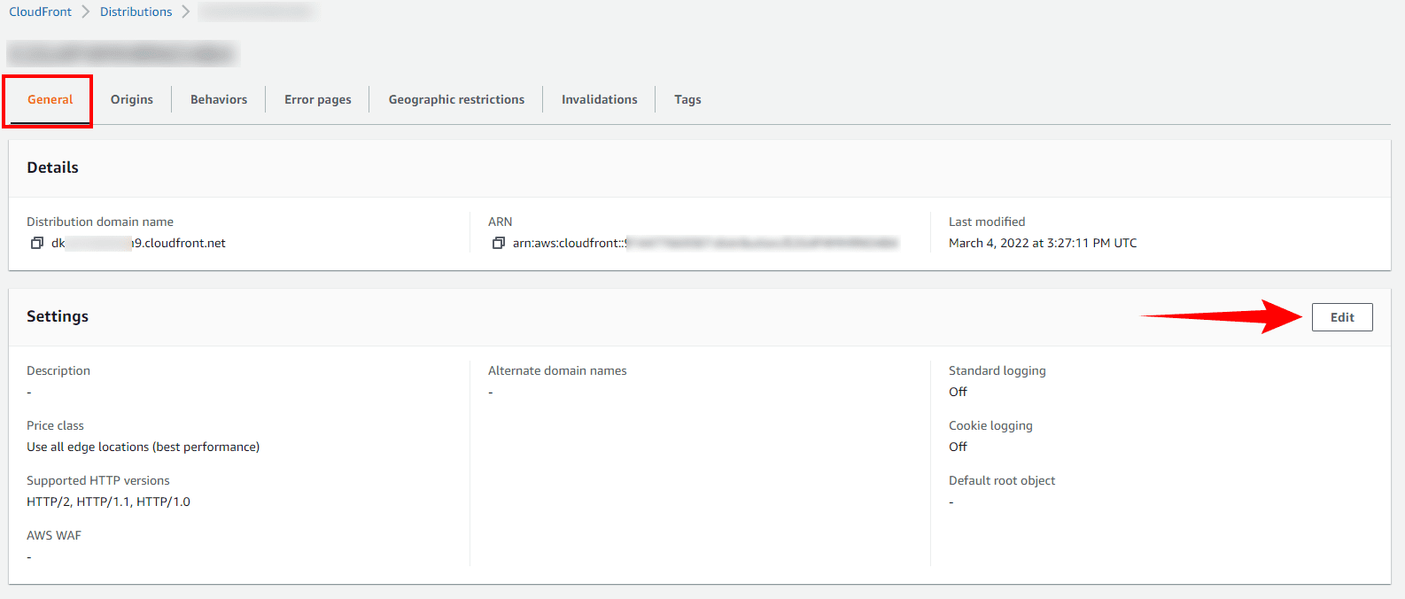This screenshot has width=1405, height=599.
Task: Click the HTTP/1.1 link
Action: (104, 502)
